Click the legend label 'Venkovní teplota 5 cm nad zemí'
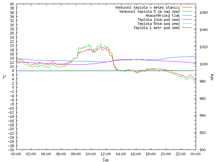Viewport: 216px width, 162px height. point(150,11)
